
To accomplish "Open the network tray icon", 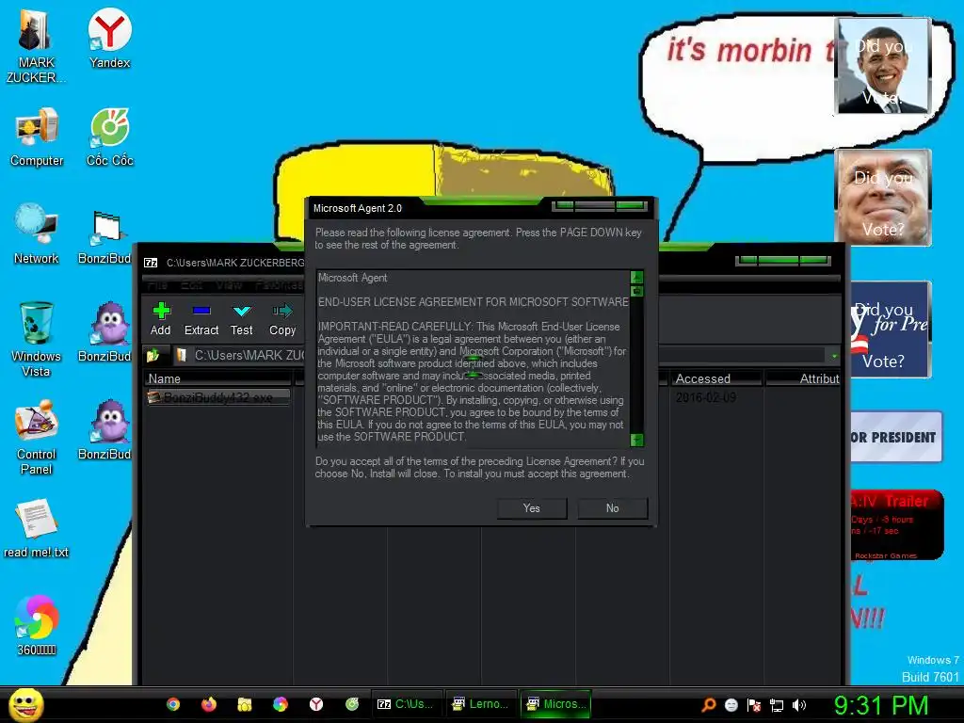I will [x=777, y=705].
